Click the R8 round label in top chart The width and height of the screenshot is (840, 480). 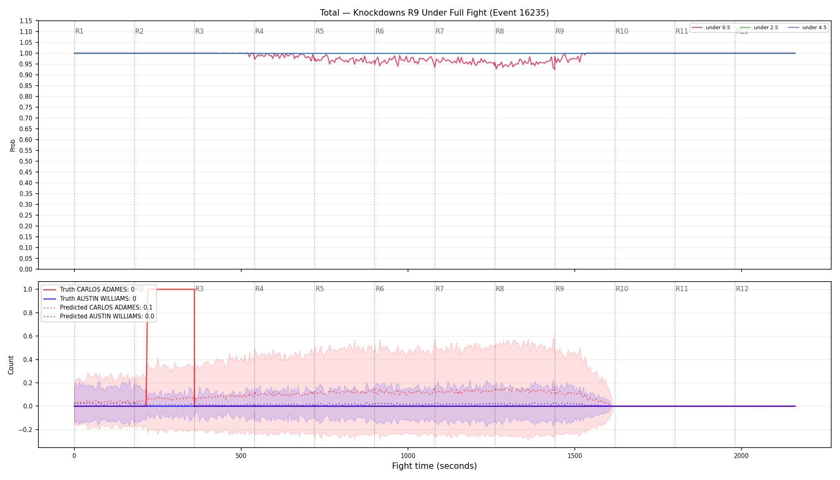[x=500, y=31]
